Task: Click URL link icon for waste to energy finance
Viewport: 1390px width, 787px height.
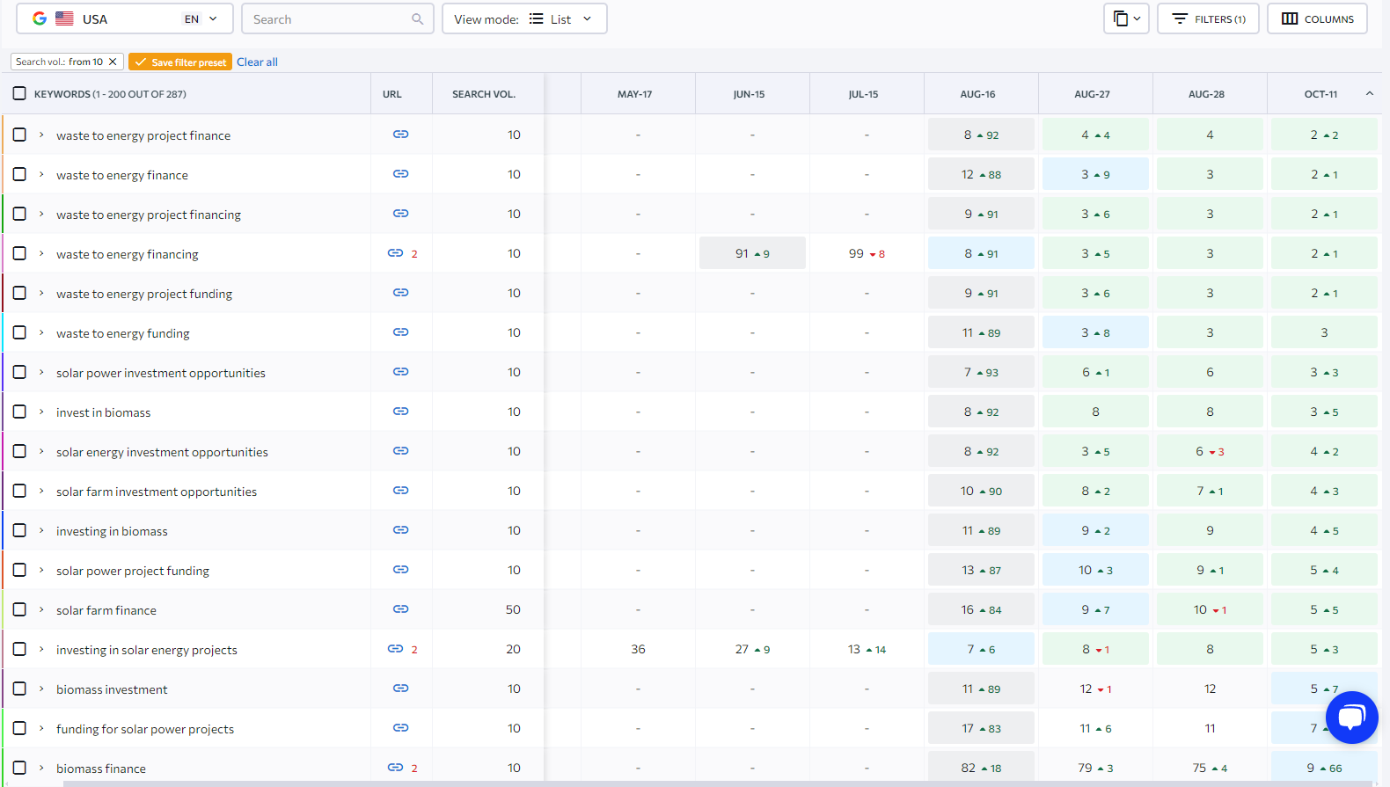Action: coord(400,174)
